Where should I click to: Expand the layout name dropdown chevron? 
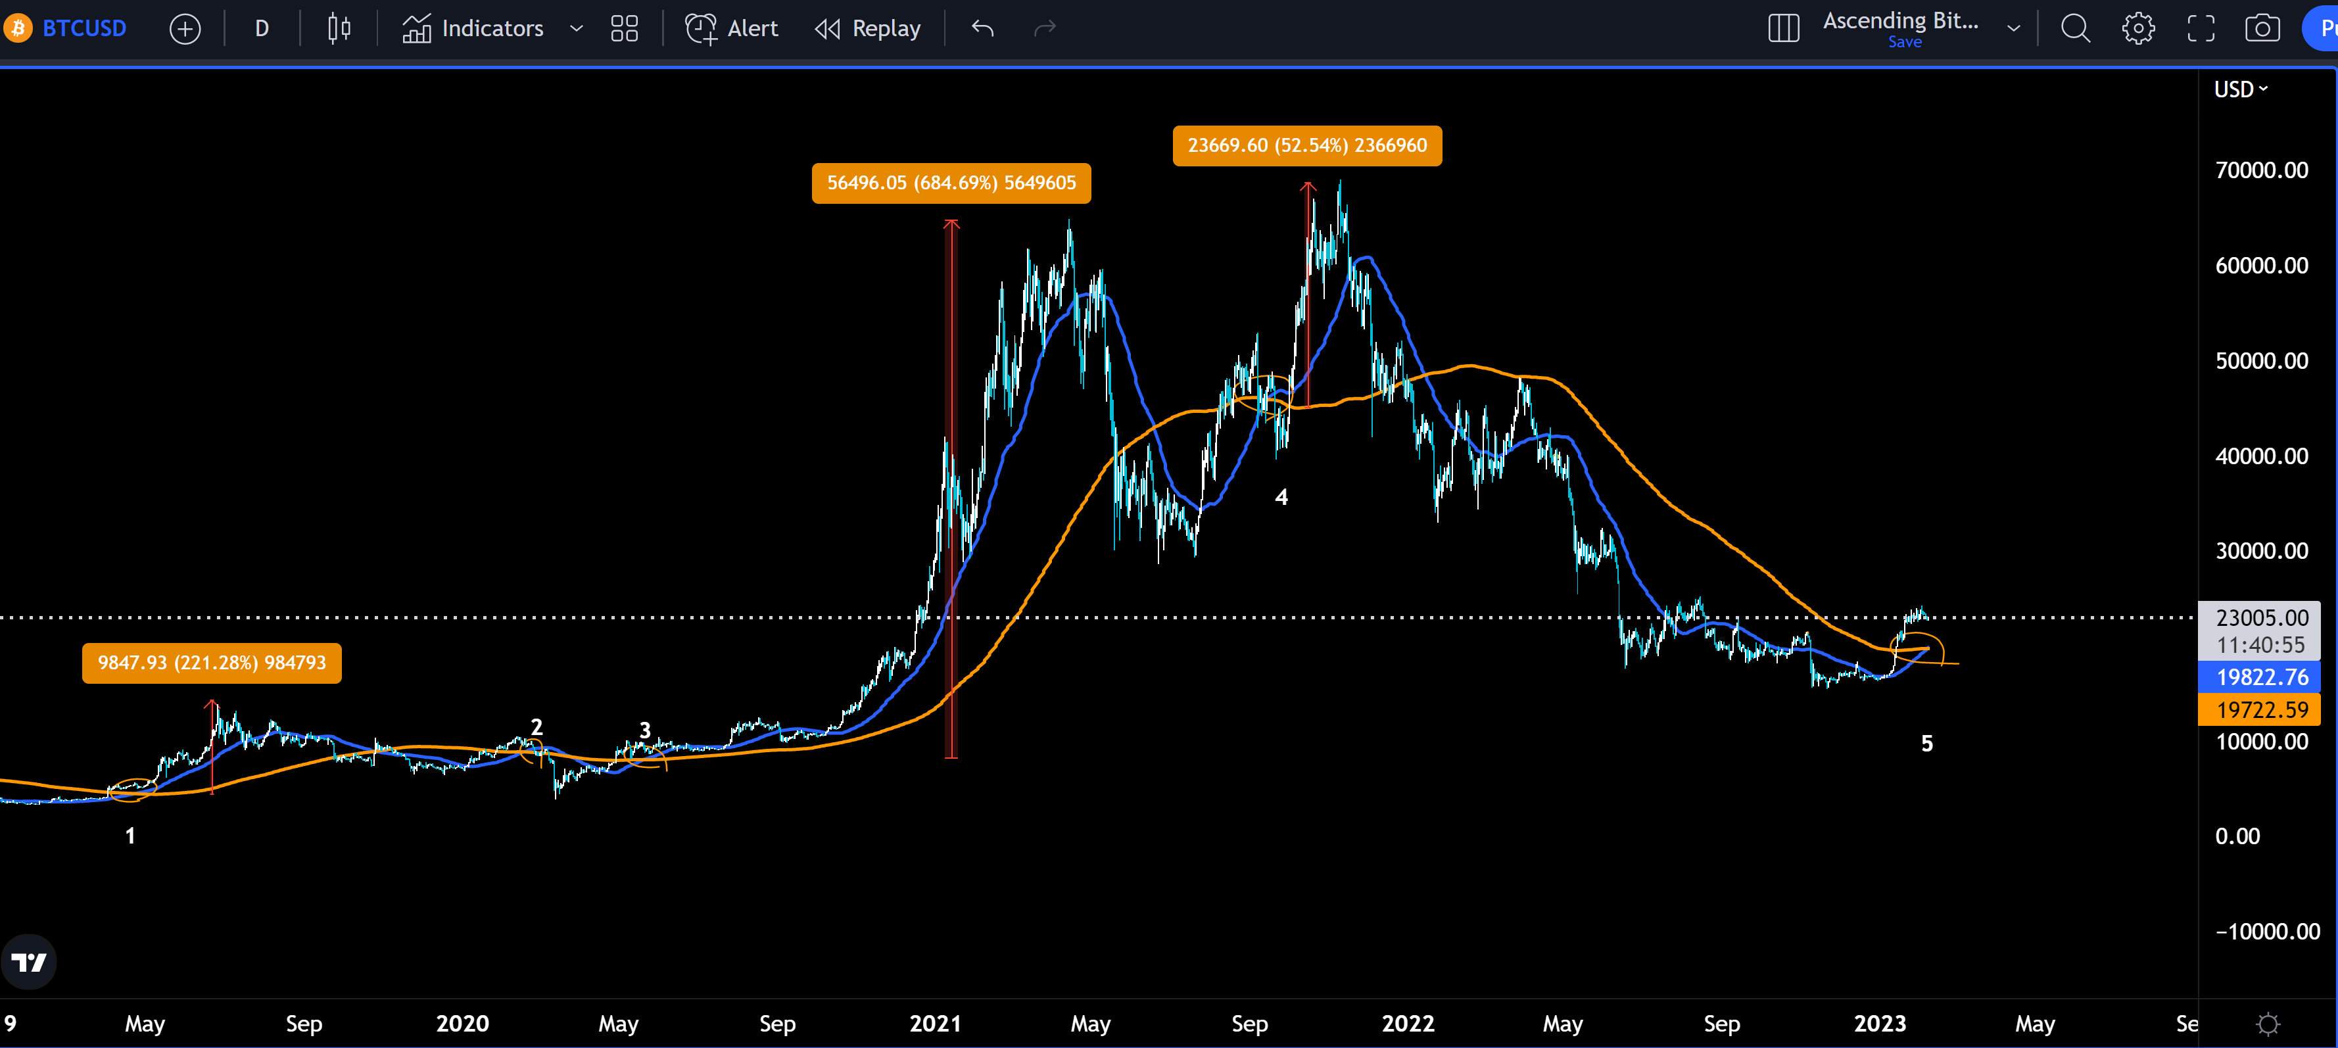2013,29
